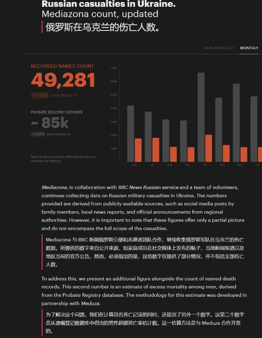Click italic 'Meduza.' ending the second paragraph

pos(90,303)
